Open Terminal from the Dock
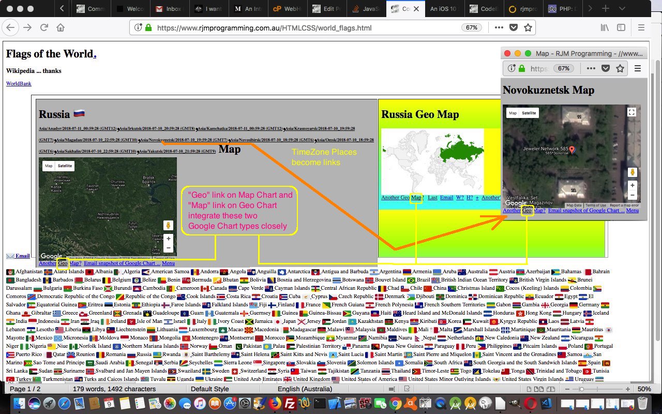Viewport: 662px width, 414px height. point(320,403)
